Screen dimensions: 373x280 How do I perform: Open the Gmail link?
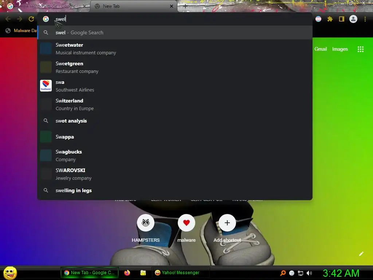(321, 49)
